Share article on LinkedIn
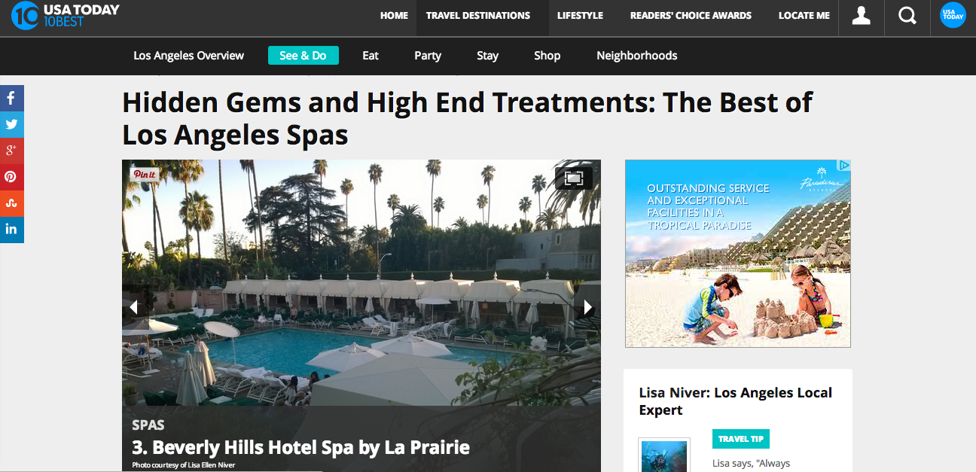This screenshot has height=472, width=976. 12,230
